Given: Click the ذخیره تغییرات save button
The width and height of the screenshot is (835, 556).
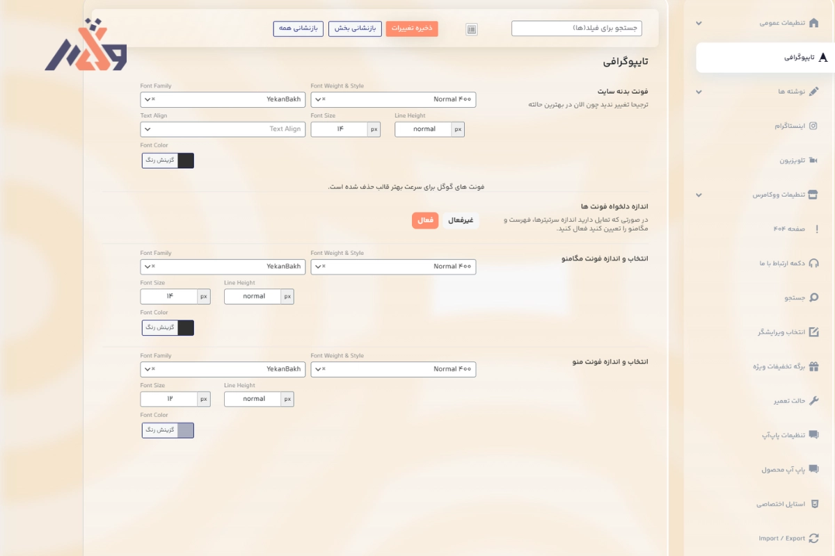Looking at the screenshot, I should (412, 29).
